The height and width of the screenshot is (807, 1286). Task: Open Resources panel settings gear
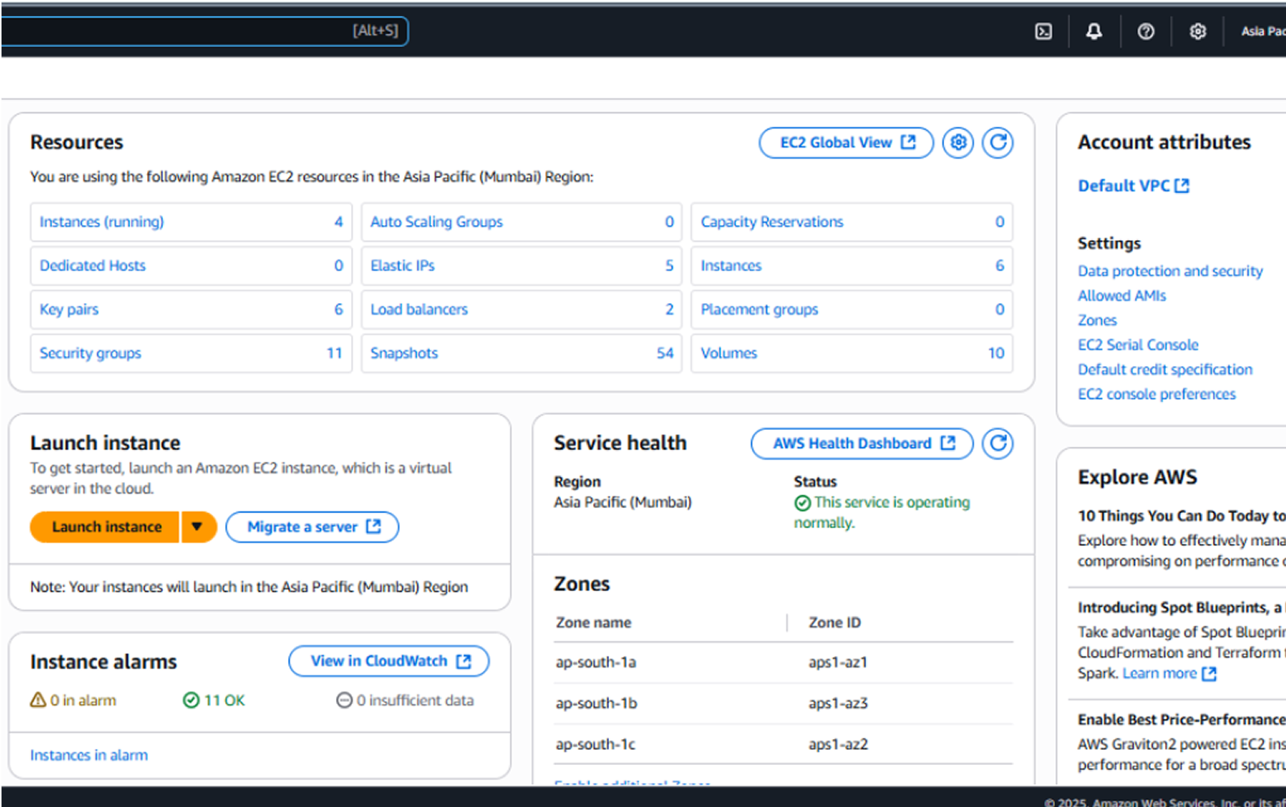tap(958, 143)
